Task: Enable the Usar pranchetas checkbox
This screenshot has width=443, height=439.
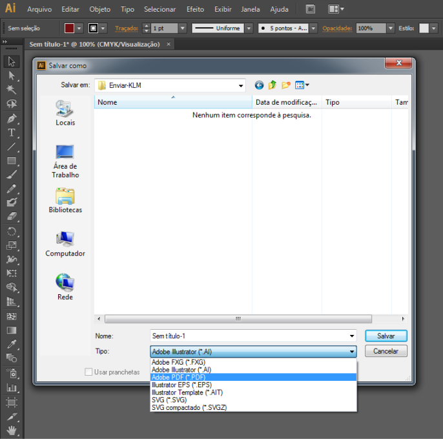Action: click(x=88, y=372)
